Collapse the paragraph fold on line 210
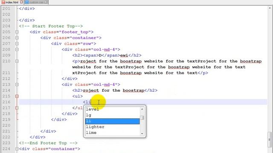This screenshot has height=153, width=273. tap(17, 61)
